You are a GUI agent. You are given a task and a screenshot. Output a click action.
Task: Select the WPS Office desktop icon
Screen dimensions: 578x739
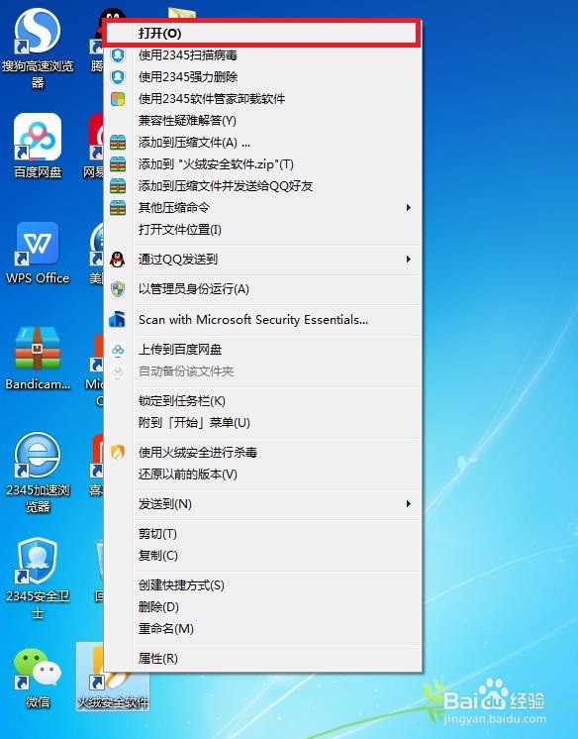click(x=38, y=253)
